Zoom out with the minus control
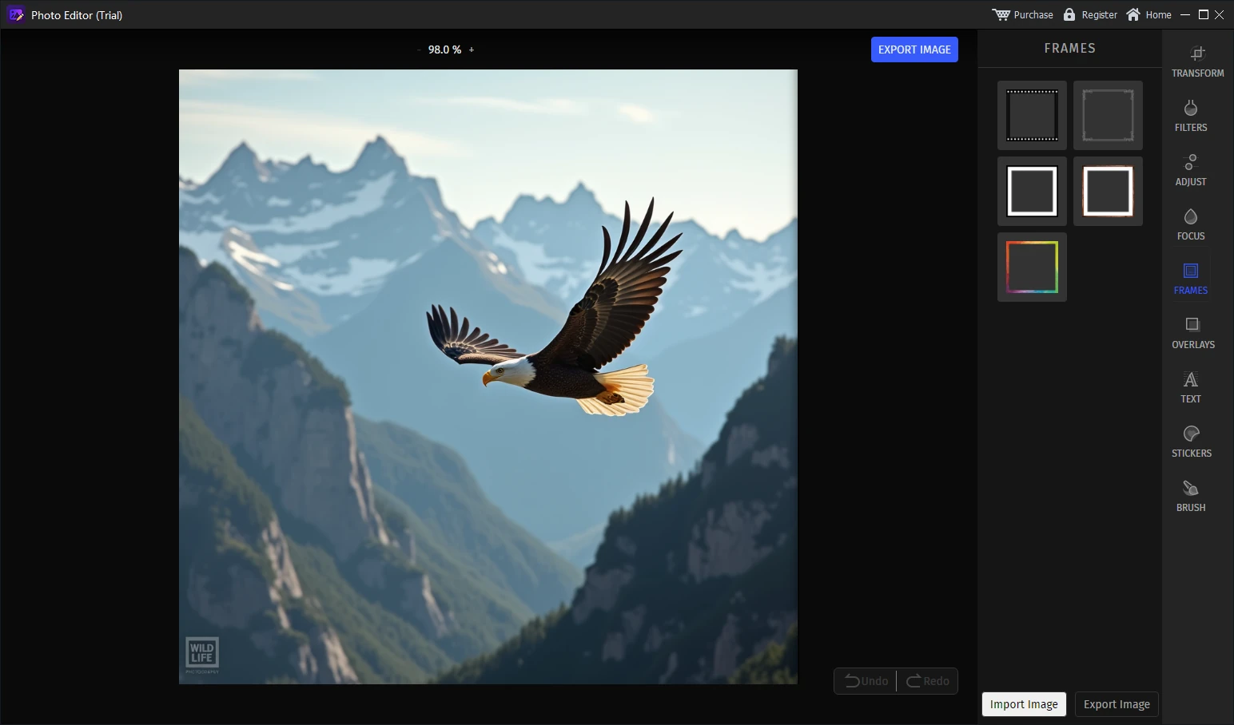1234x725 pixels. click(419, 50)
